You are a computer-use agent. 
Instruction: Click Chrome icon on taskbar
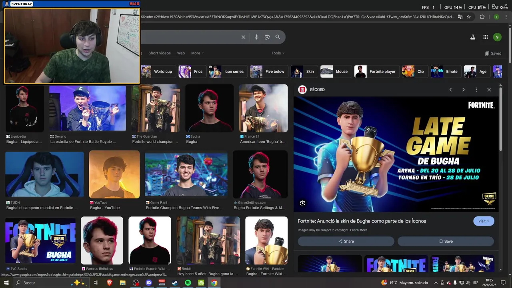[x=214, y=283]
